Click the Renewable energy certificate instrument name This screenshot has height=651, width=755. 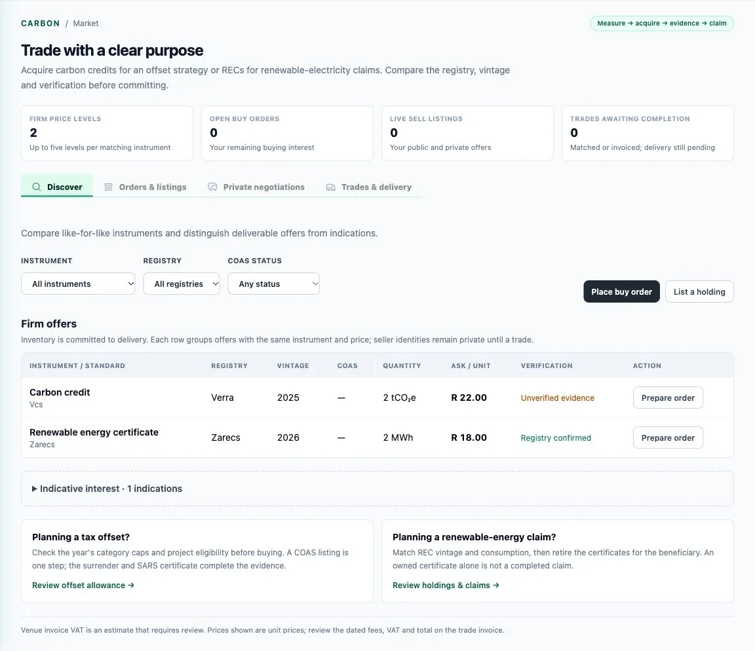click(x=94, y=432)
